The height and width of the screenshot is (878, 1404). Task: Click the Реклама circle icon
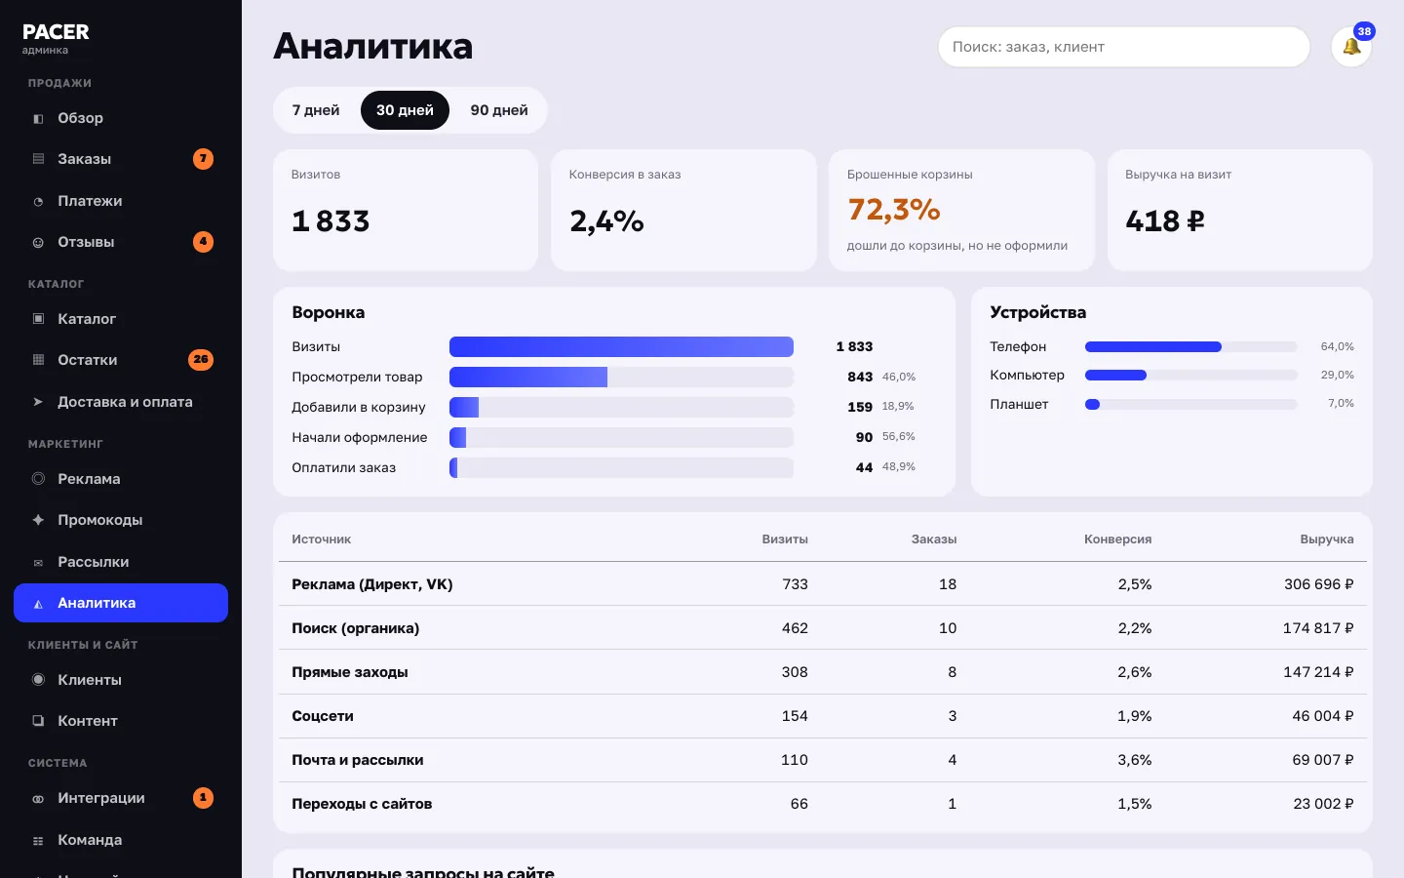click(x=38, y=479)
